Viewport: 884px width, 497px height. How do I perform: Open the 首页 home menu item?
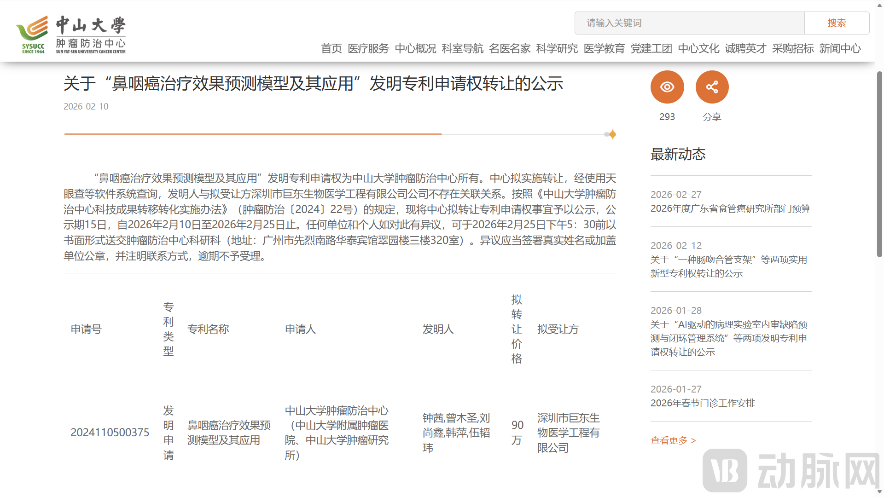click(x=331, y=48)
